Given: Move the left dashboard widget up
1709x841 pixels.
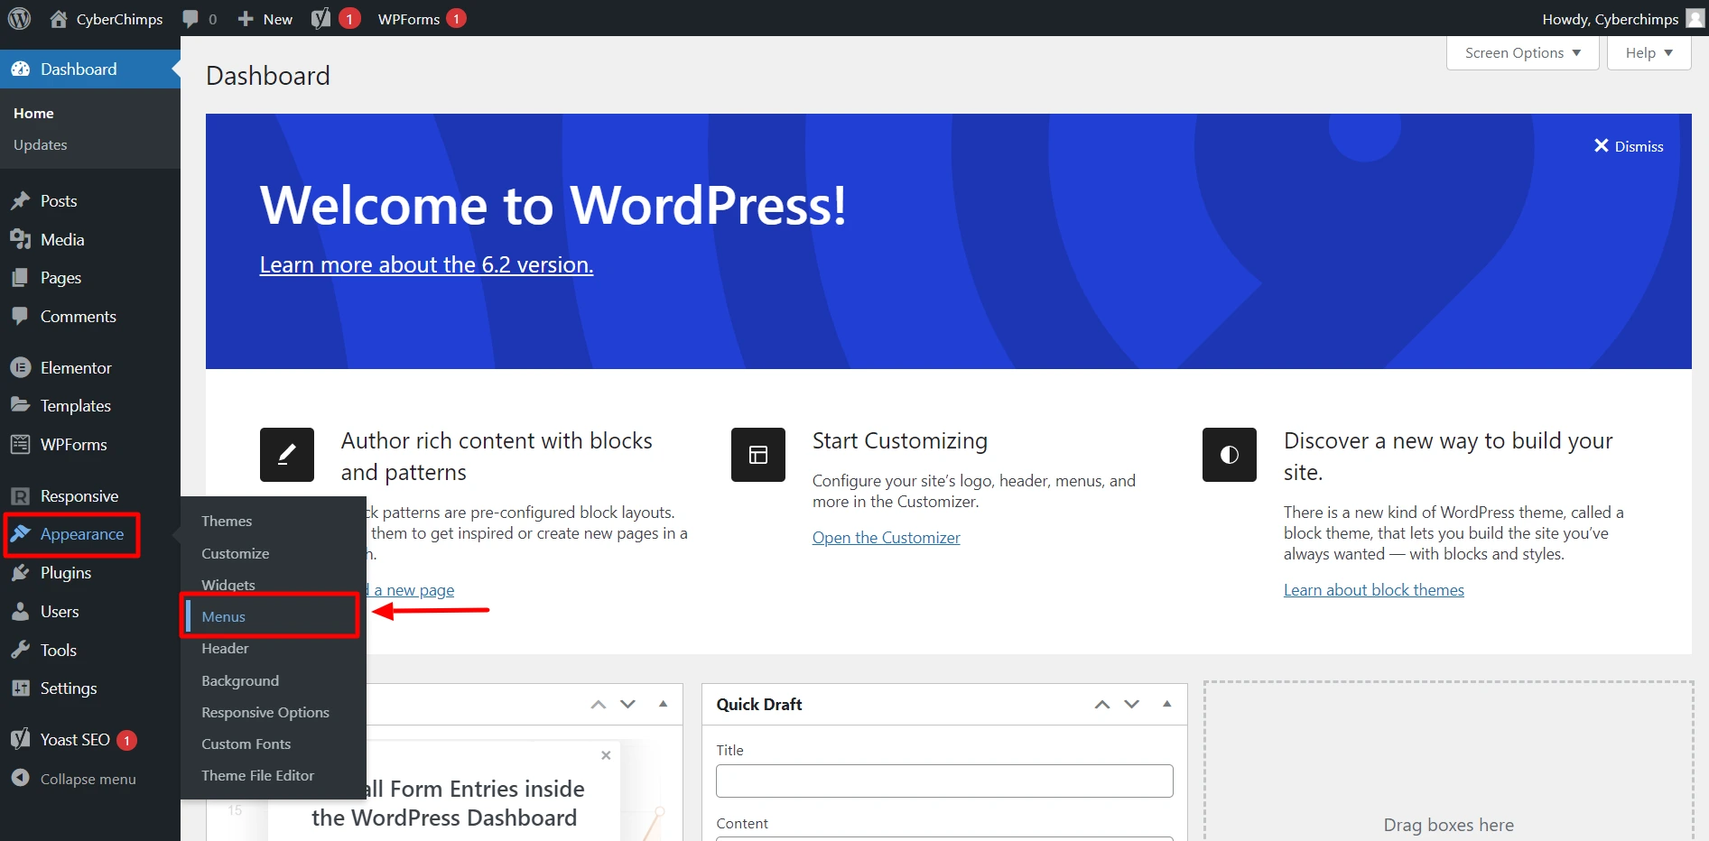Looking at the screenshot, I should pos(599,705).
